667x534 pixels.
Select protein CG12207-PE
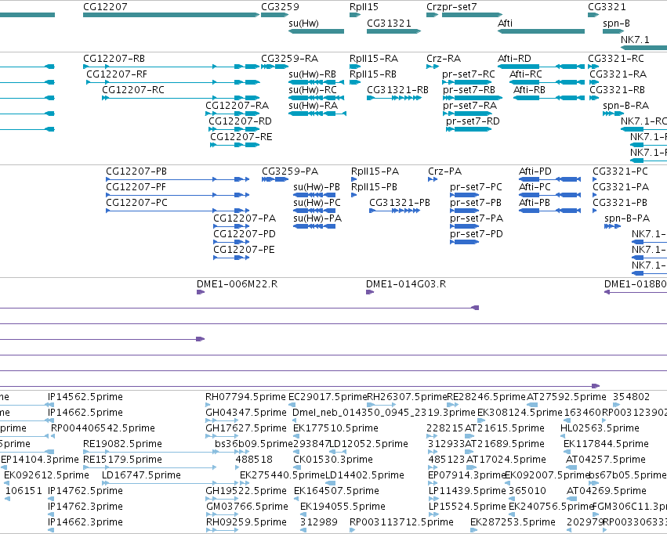click(x=231, y=258)
